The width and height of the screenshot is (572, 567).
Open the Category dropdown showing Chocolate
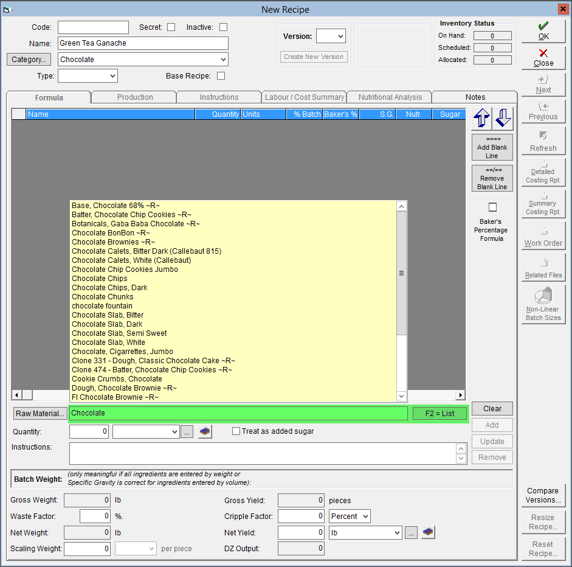(223, 60)
